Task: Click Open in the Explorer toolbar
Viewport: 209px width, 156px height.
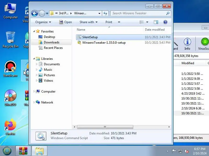Action: (66, 22)
